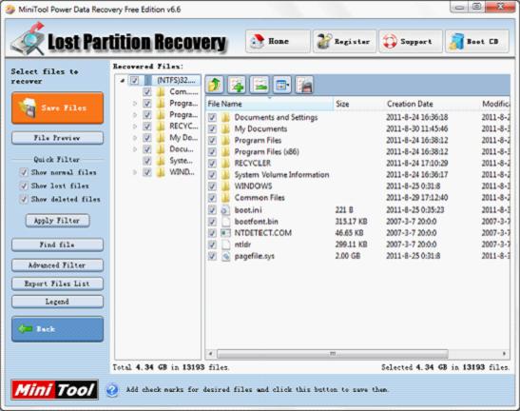The width and height of the screenshot is (520, 411).
Task: Sort by the Size column header
Action: coord(358,104)
